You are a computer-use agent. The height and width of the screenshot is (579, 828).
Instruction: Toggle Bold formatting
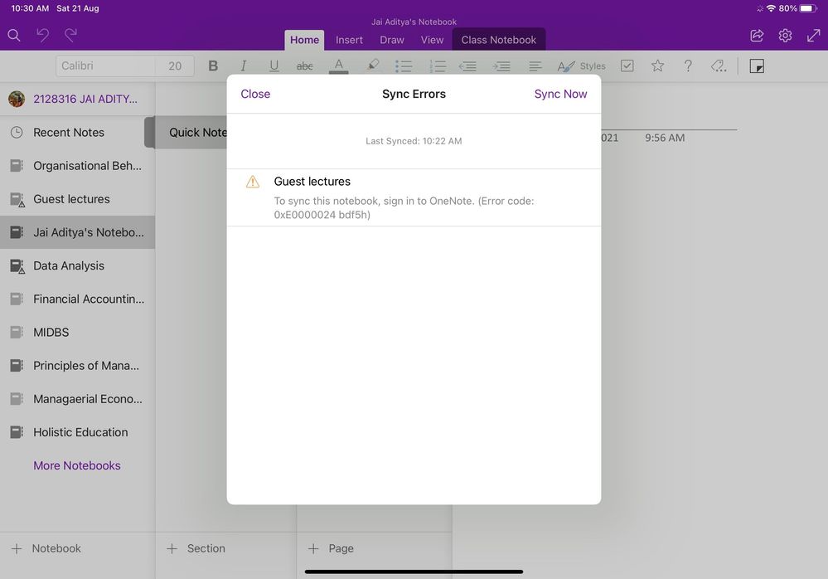click(x=213, y=66)
